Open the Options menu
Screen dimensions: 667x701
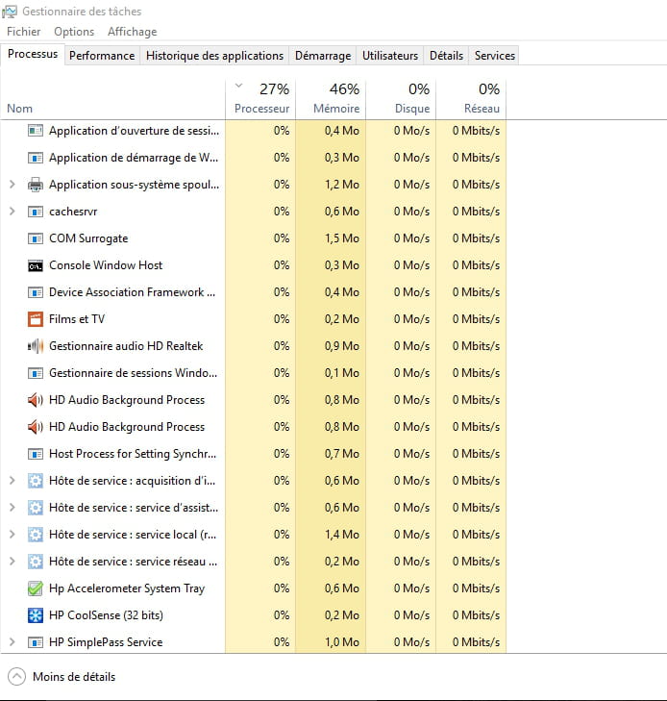click(74, 32)
